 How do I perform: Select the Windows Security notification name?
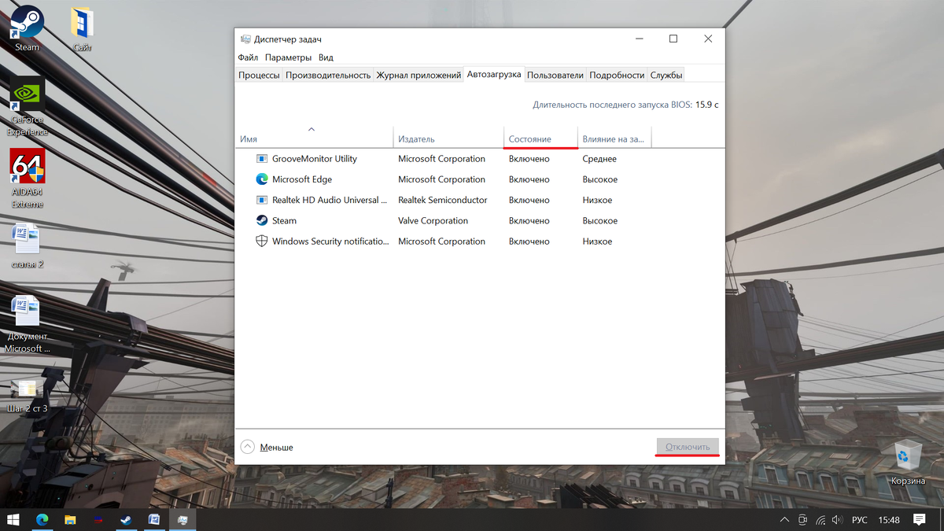point(330,242)
